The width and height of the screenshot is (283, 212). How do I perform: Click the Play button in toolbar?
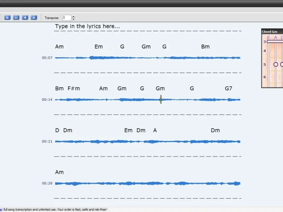(x=7, y=17)
